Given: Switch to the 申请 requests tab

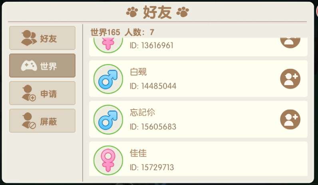Looking at the screenshot, I should click(x=42, y=93).
